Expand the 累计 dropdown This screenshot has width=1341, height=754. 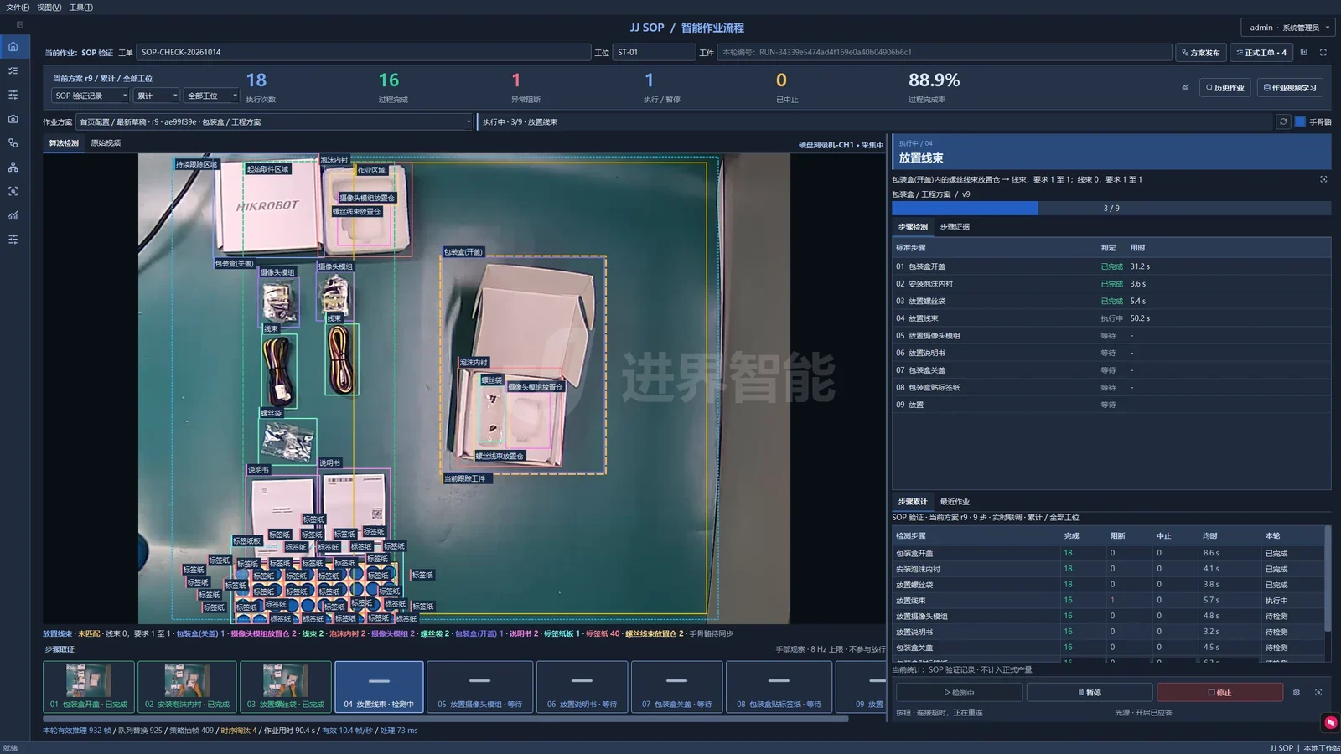point(157,96)
